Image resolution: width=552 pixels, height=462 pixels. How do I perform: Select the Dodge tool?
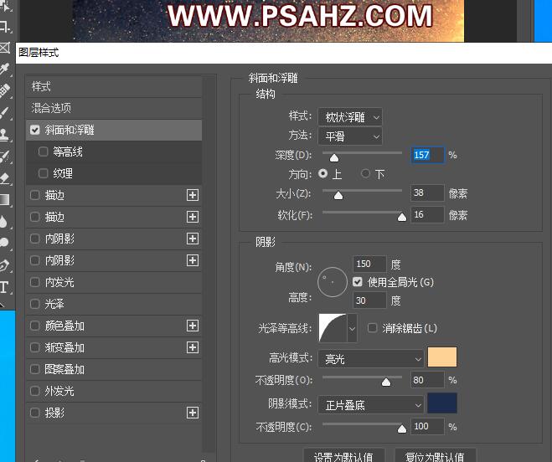click(x=4, y=243)
